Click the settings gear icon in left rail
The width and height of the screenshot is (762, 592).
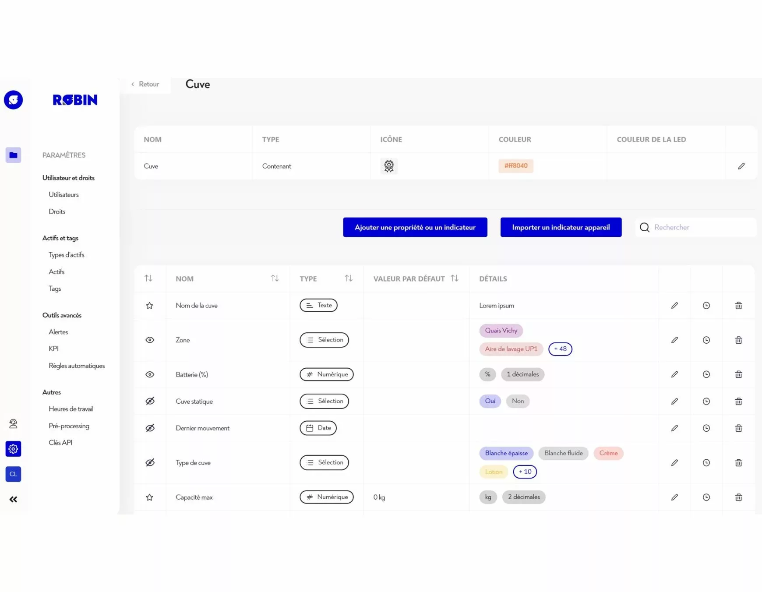[x=13, y=449]
